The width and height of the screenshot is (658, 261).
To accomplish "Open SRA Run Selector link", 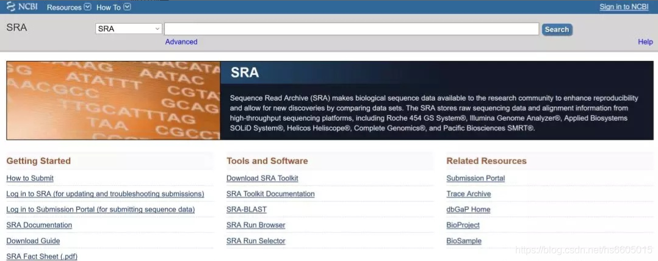I will [x=256, y=241].
